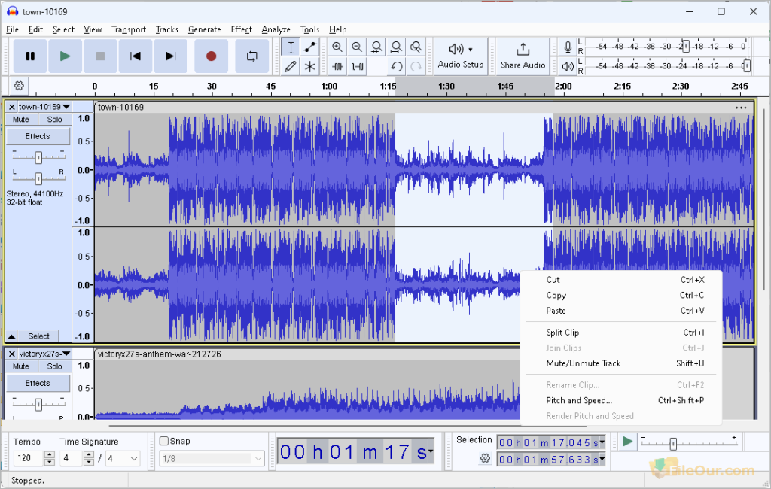This screenshot has height=489, width=771.
Task: Click the Share Audio icon
Action: [523, 55]
